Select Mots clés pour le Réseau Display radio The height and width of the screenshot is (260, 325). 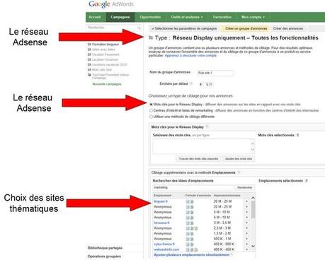click(x=151, y=105)
